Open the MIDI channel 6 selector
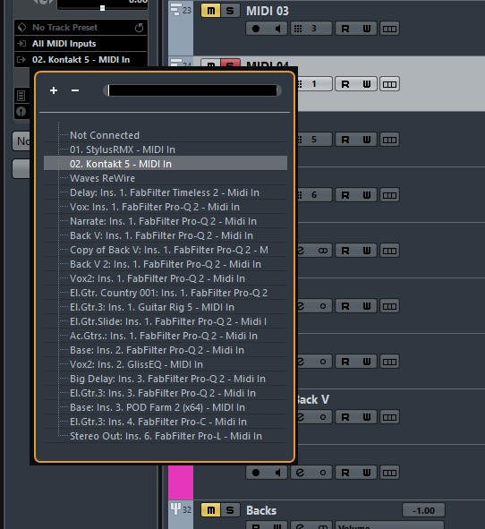The height and width of the screenshot is (529, 485). (314, 195)
